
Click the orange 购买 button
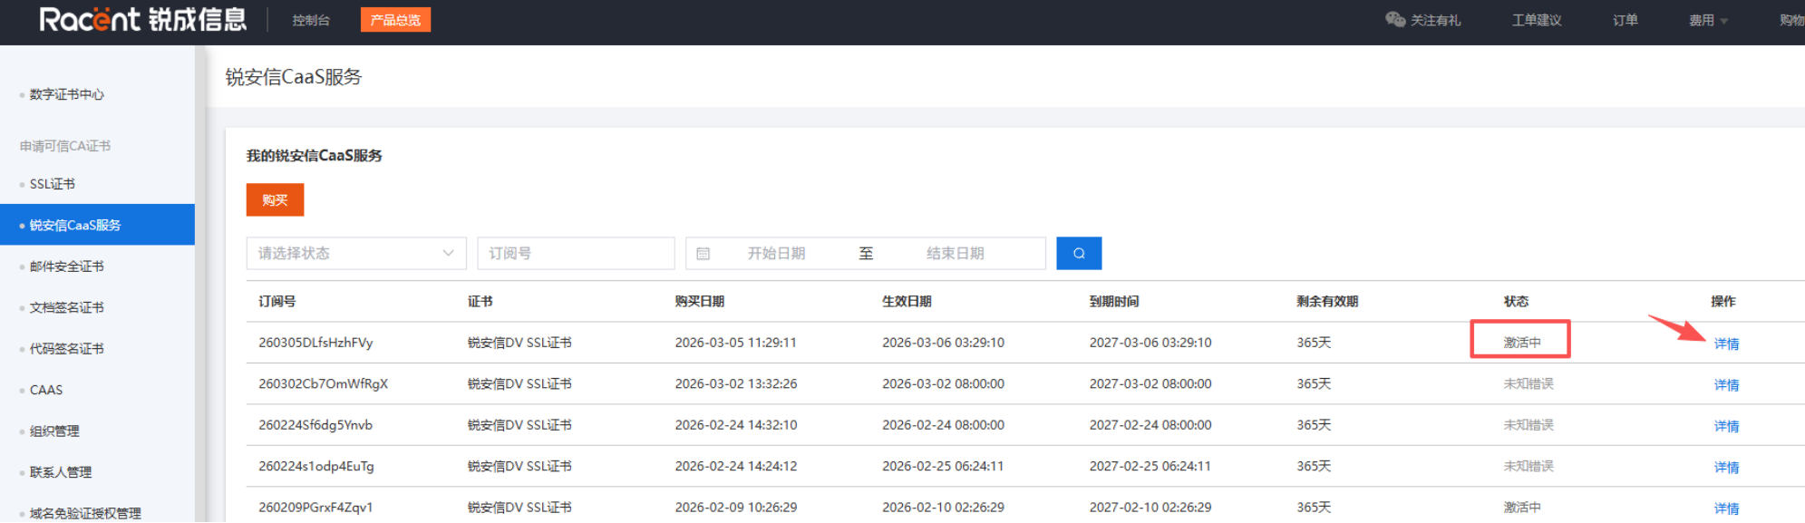275,199
